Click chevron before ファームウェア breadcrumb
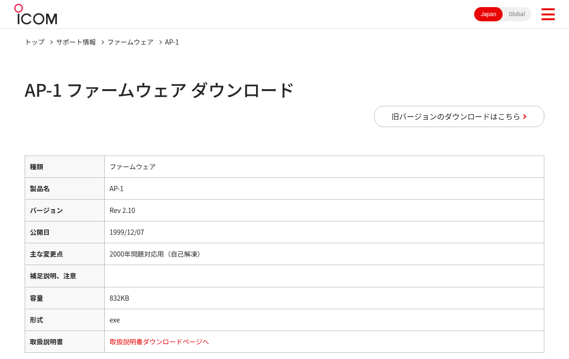The width and height of the screenshot is (569, 359). [102, 42]
